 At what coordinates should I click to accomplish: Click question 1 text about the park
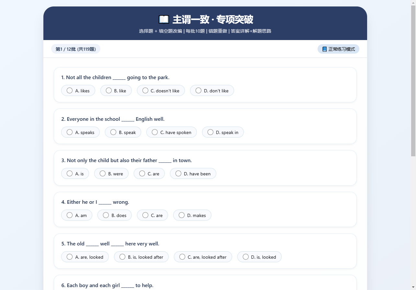pos(115,78)
